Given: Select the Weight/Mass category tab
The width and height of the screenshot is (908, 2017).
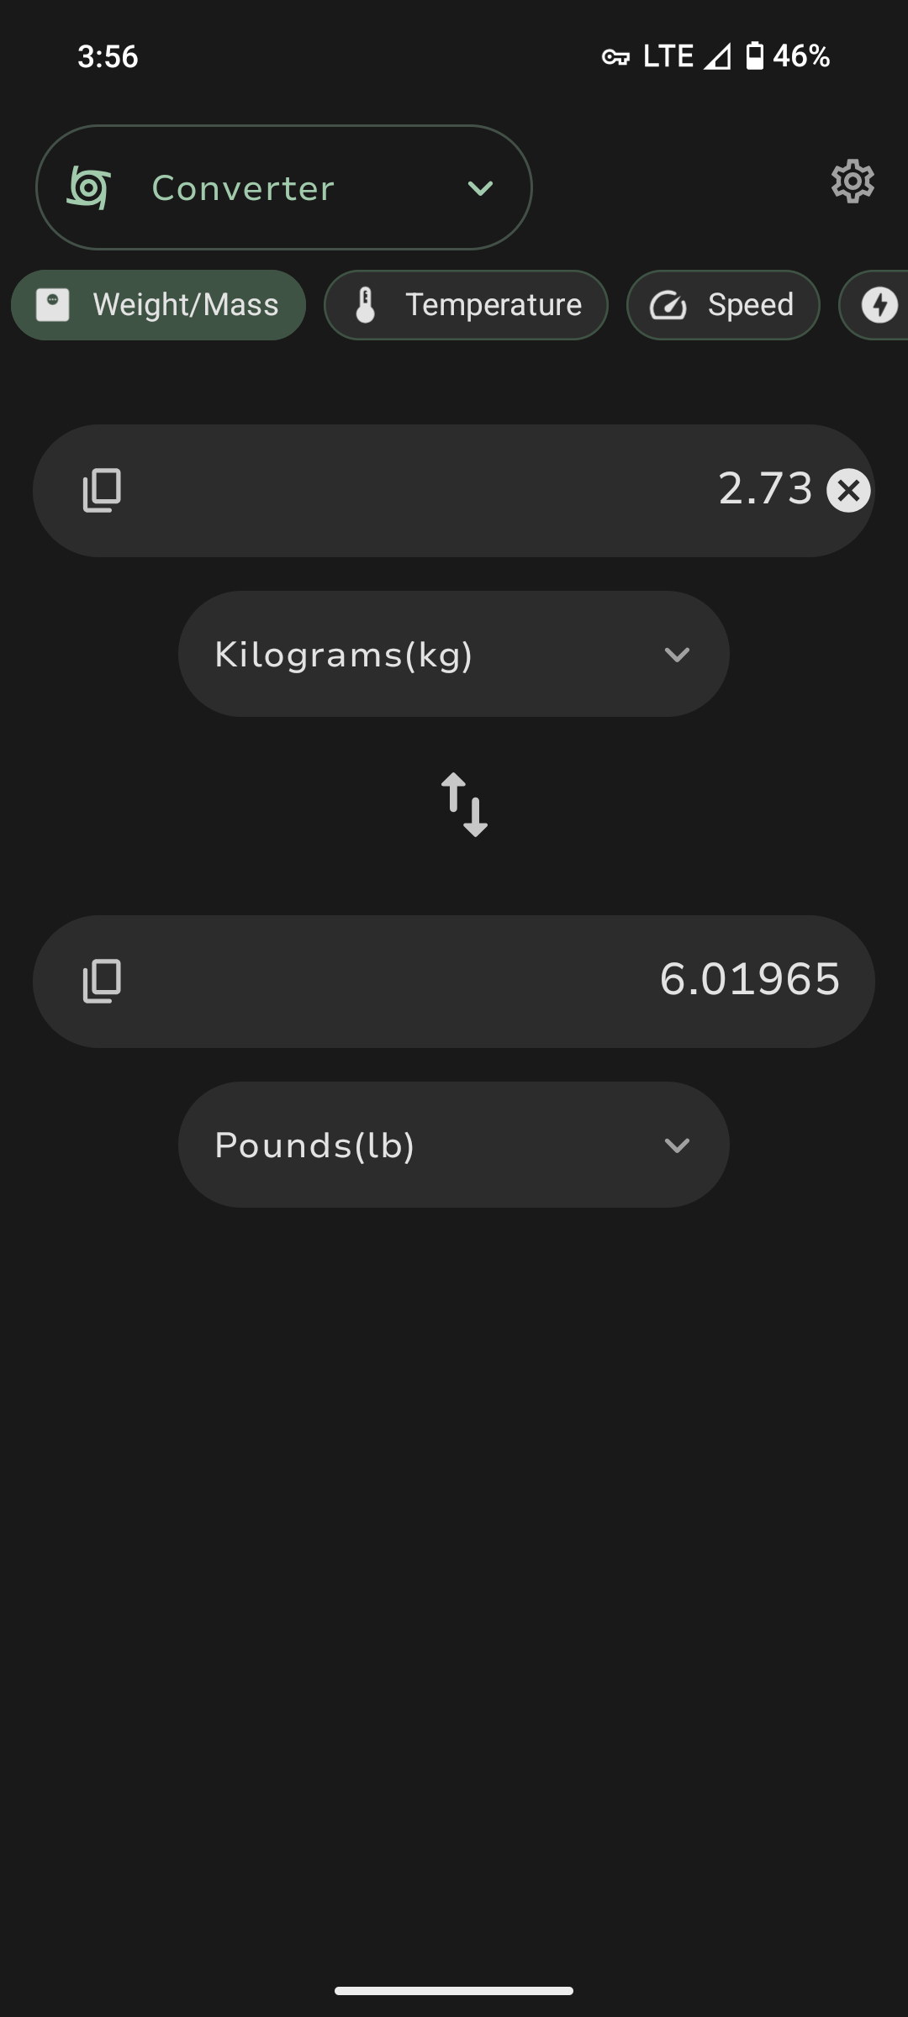Looking at the screenshot, I should [159, 305].
